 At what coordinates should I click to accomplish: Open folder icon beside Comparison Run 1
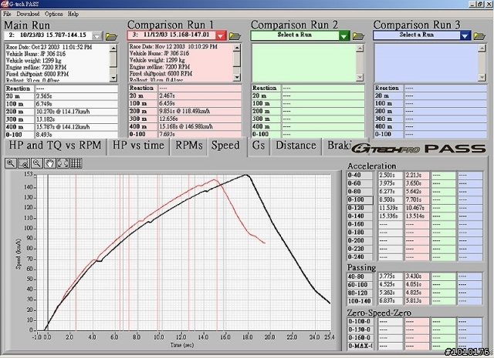pyautogui.click(x=235, y=36)
